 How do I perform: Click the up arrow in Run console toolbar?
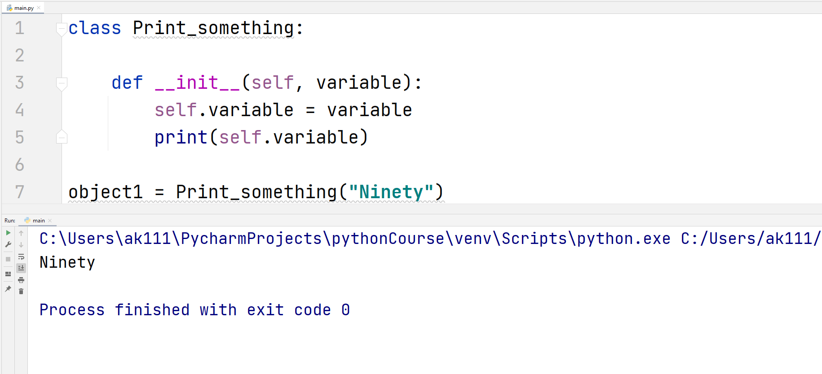21,233
